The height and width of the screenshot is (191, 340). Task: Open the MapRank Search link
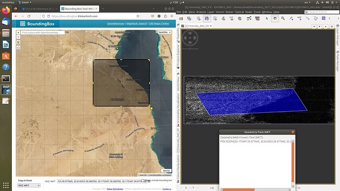[136, 24]
